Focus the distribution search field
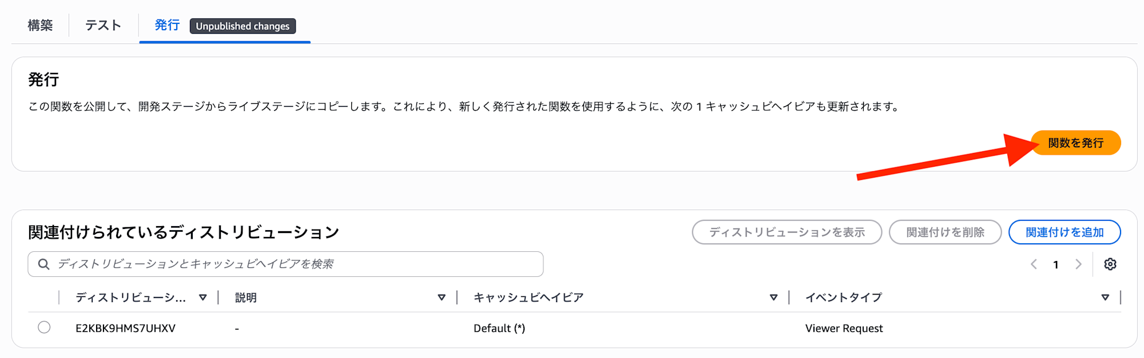This screenshot has width=1144, height=358. [x=297, y=264]
